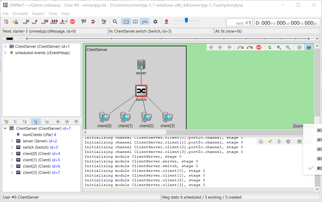Open the File menu
This screenshot has height=202, width=322.
coord(5,14)
